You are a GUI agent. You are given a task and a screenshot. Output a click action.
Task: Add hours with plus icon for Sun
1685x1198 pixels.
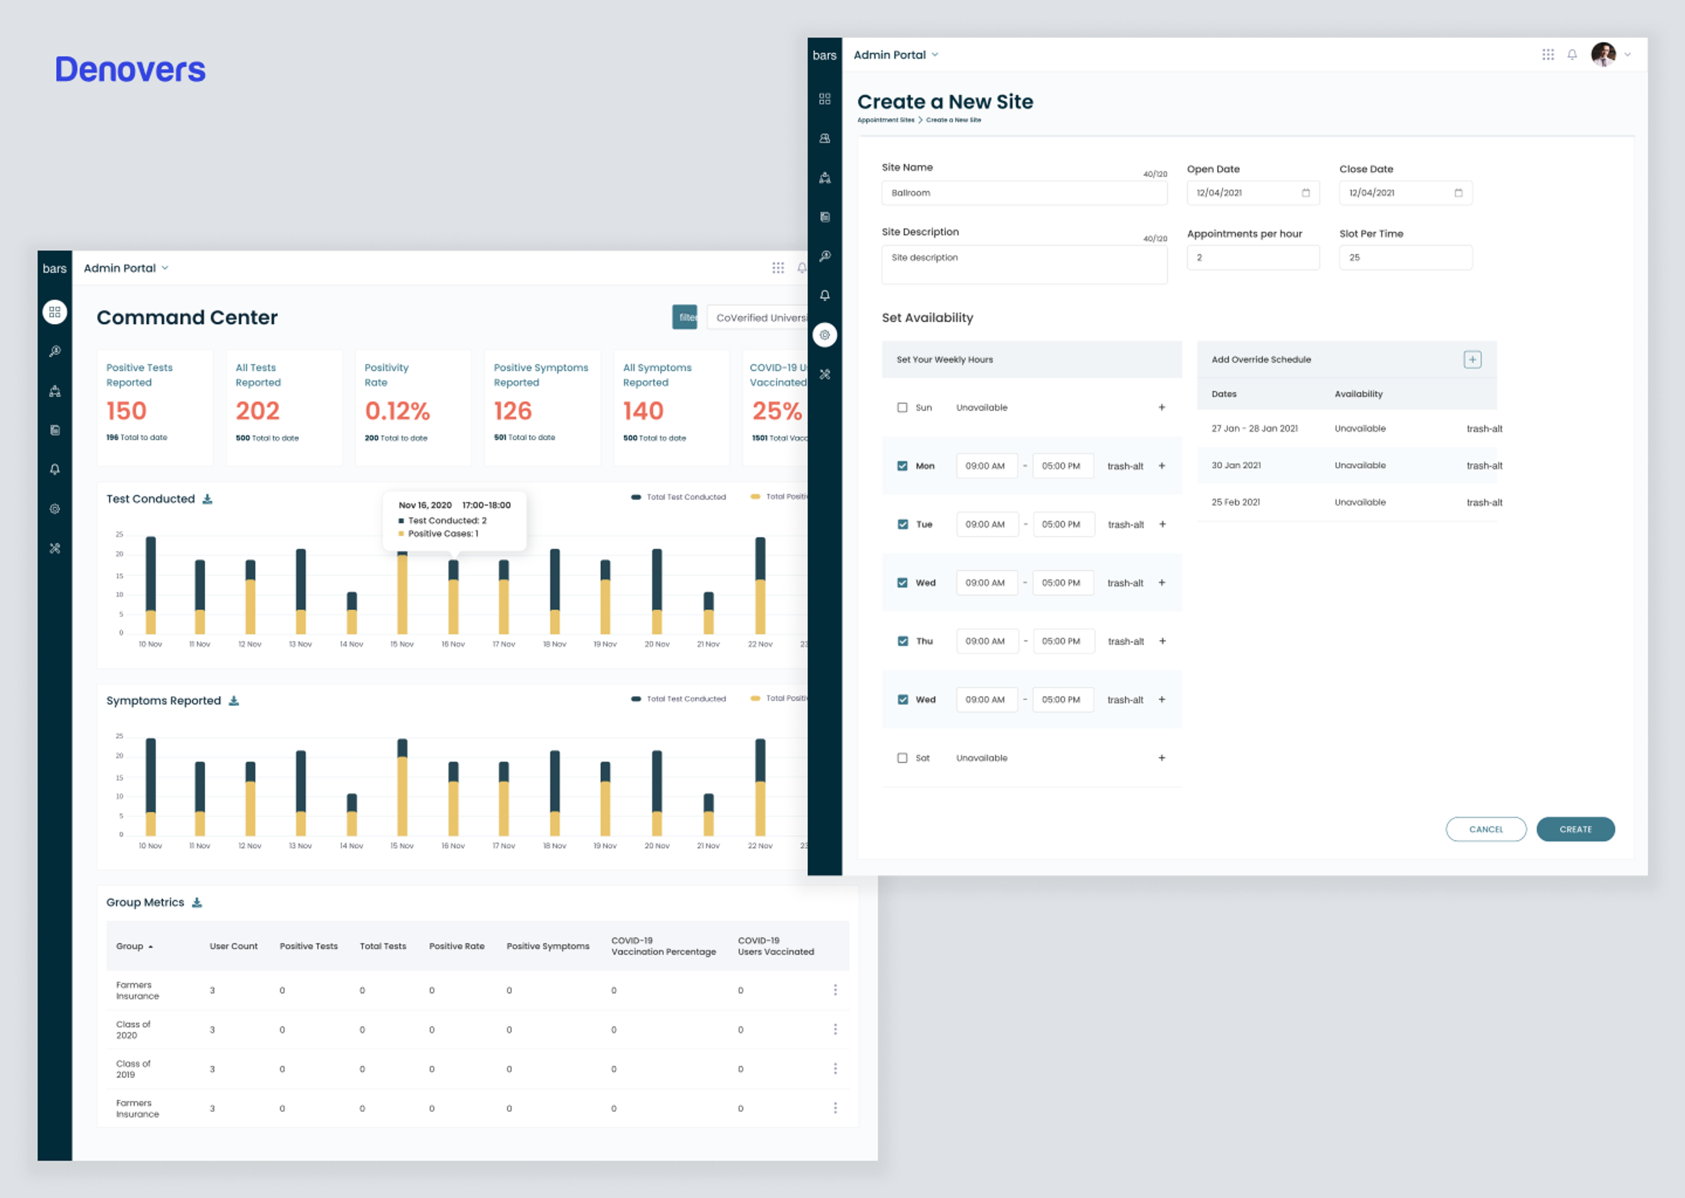tap(1161, 407)
